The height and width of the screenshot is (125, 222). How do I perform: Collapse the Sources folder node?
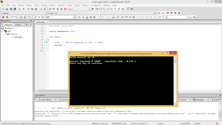[x=6, y=34]
